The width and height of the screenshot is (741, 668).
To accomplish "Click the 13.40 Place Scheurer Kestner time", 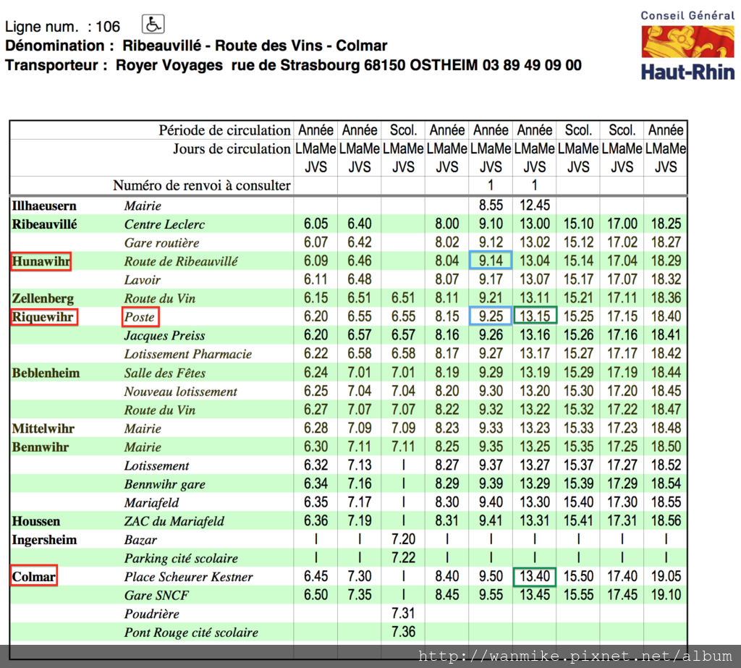I will pos(535,577).
